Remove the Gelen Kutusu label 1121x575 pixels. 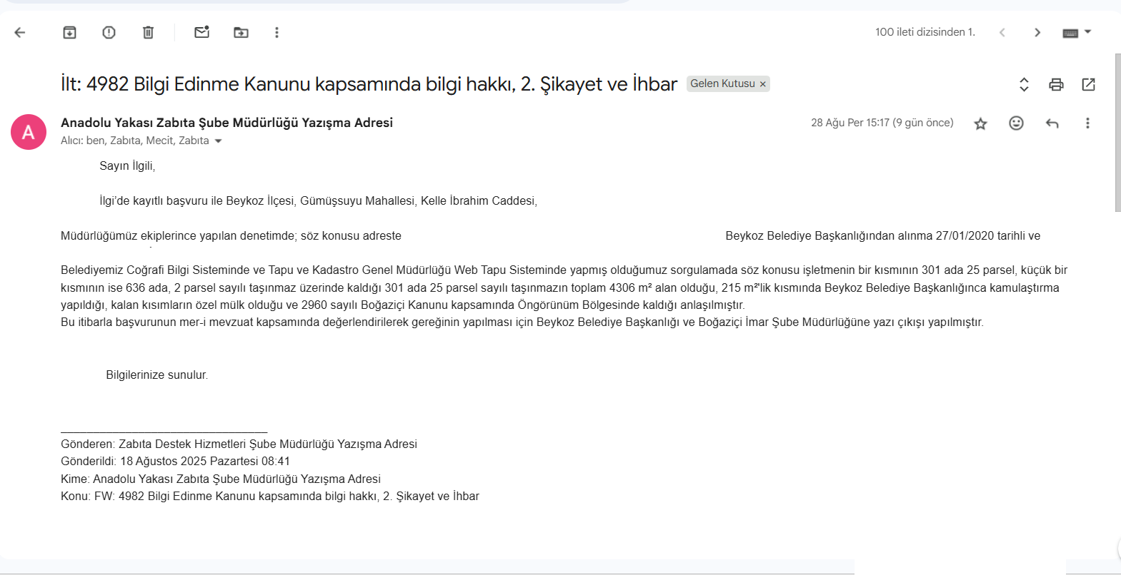click(x=763, y=84)
